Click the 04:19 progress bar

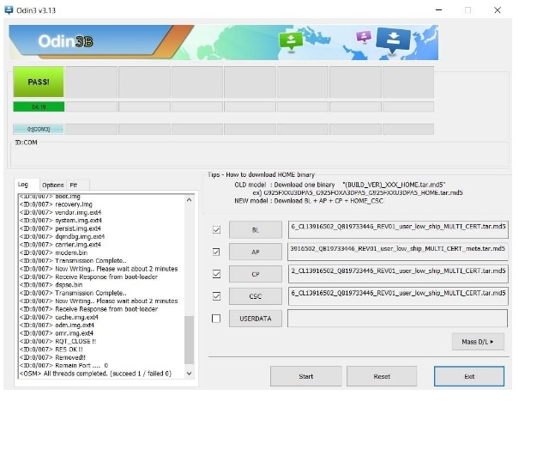(x=39, y=106)
